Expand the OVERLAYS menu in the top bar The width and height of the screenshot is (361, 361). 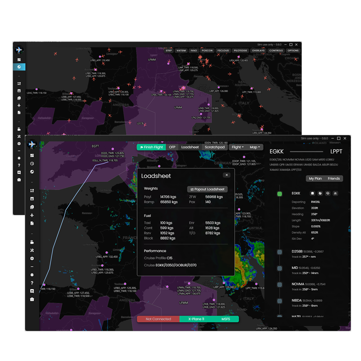point(258,51)
